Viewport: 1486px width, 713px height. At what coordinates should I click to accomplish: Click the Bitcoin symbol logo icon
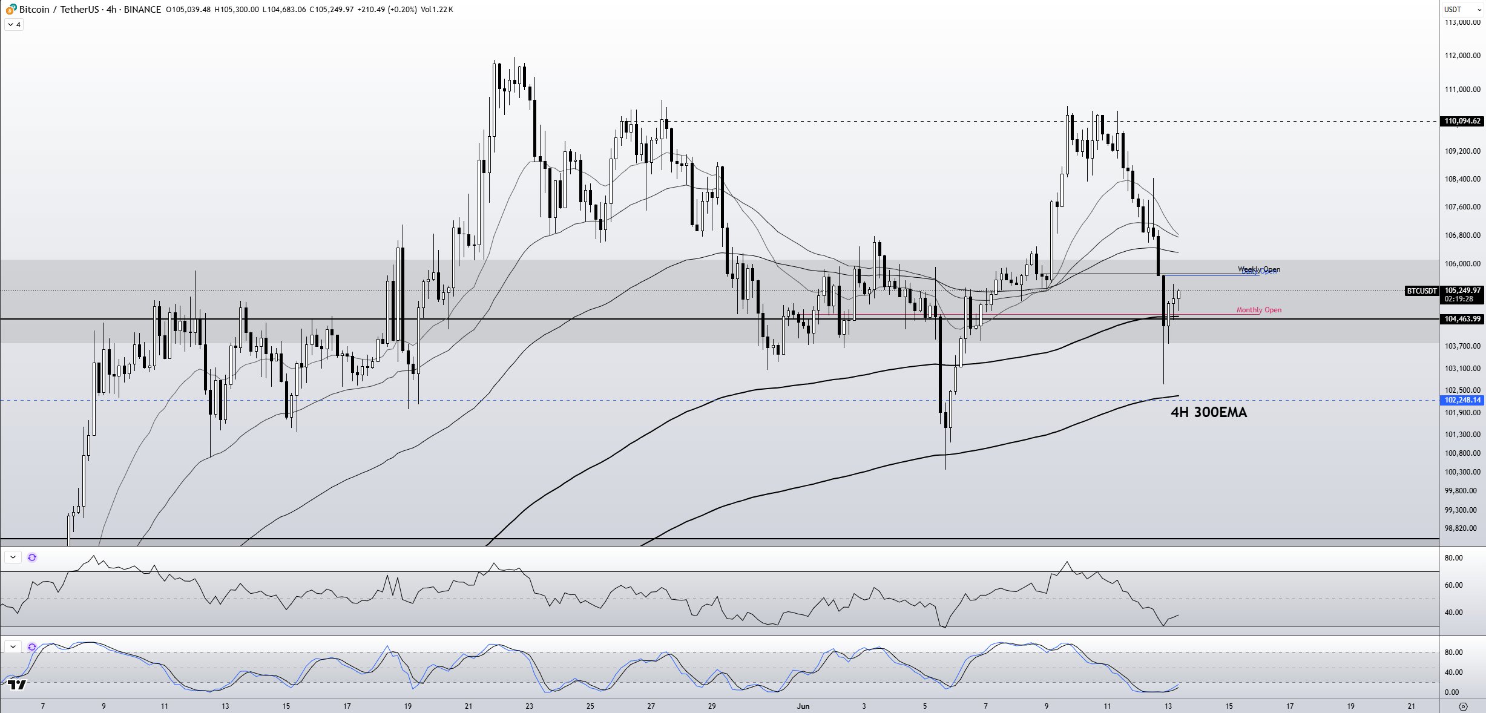tap(11, 9)
